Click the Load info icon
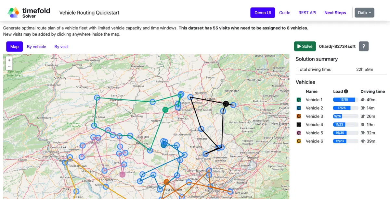 click(346, 91)
